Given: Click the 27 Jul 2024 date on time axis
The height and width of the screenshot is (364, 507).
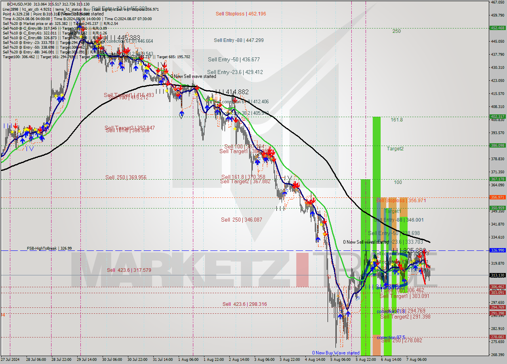Looking at the screenshot, I should [x=10, y=360].
